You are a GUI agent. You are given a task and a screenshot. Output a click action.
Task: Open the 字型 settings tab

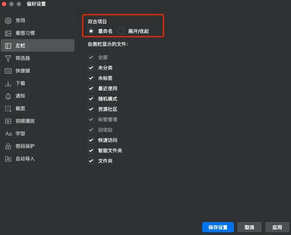[x=20, y=134]
